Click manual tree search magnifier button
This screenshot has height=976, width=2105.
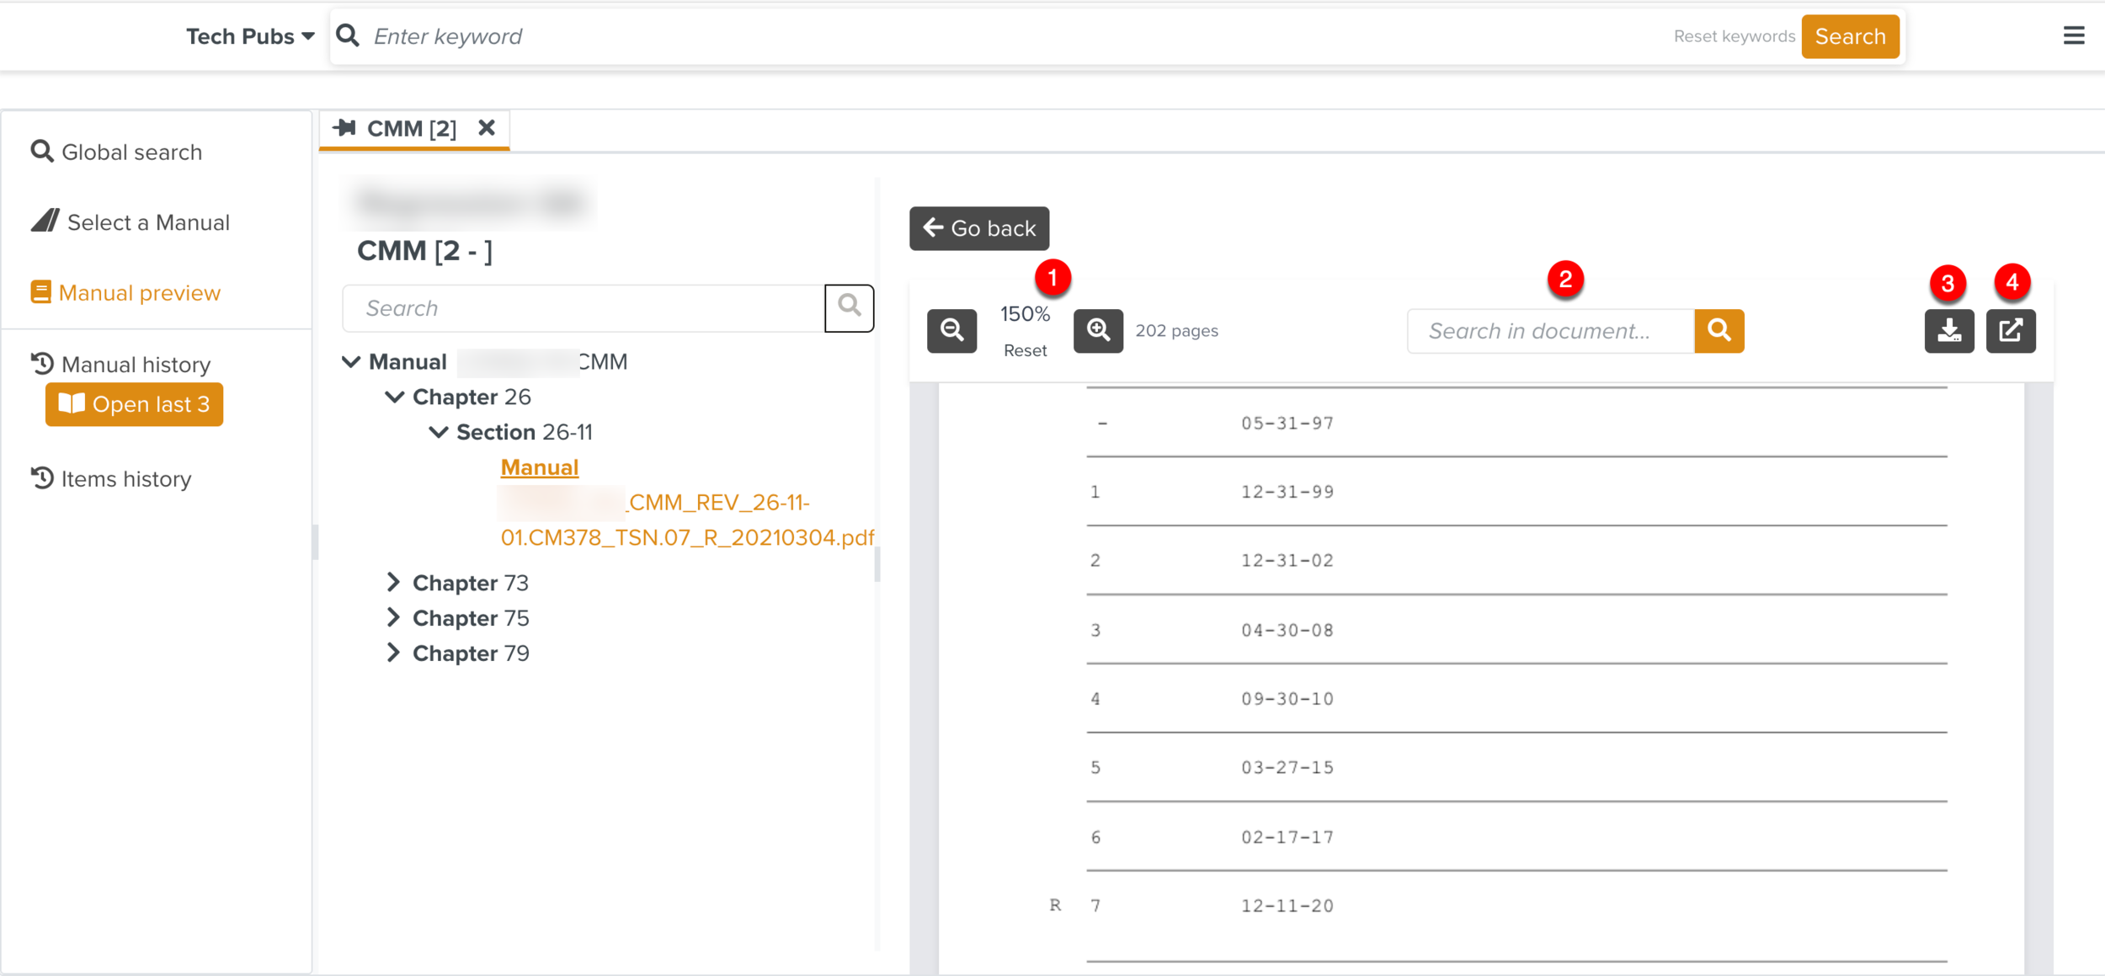click(x=849, y=307)
